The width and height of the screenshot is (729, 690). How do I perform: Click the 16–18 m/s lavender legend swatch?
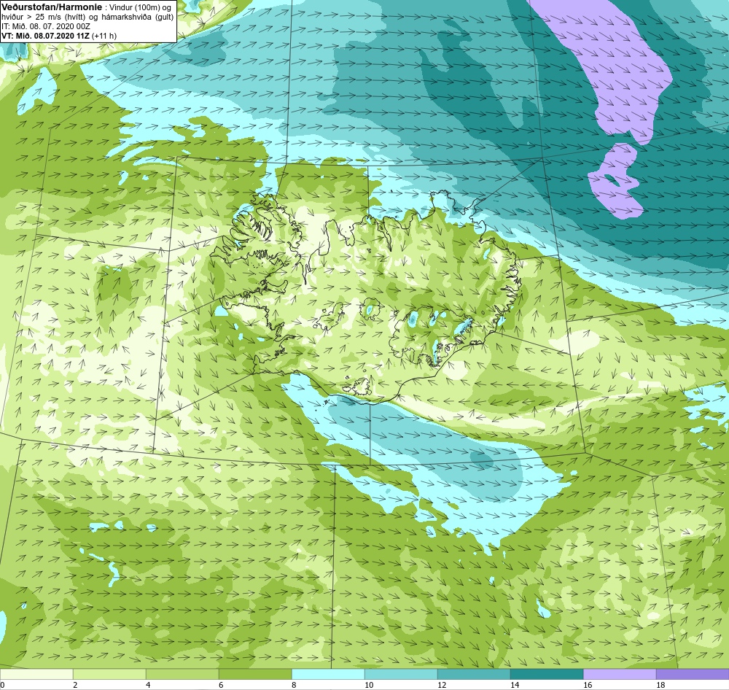(x=620, y=674)
